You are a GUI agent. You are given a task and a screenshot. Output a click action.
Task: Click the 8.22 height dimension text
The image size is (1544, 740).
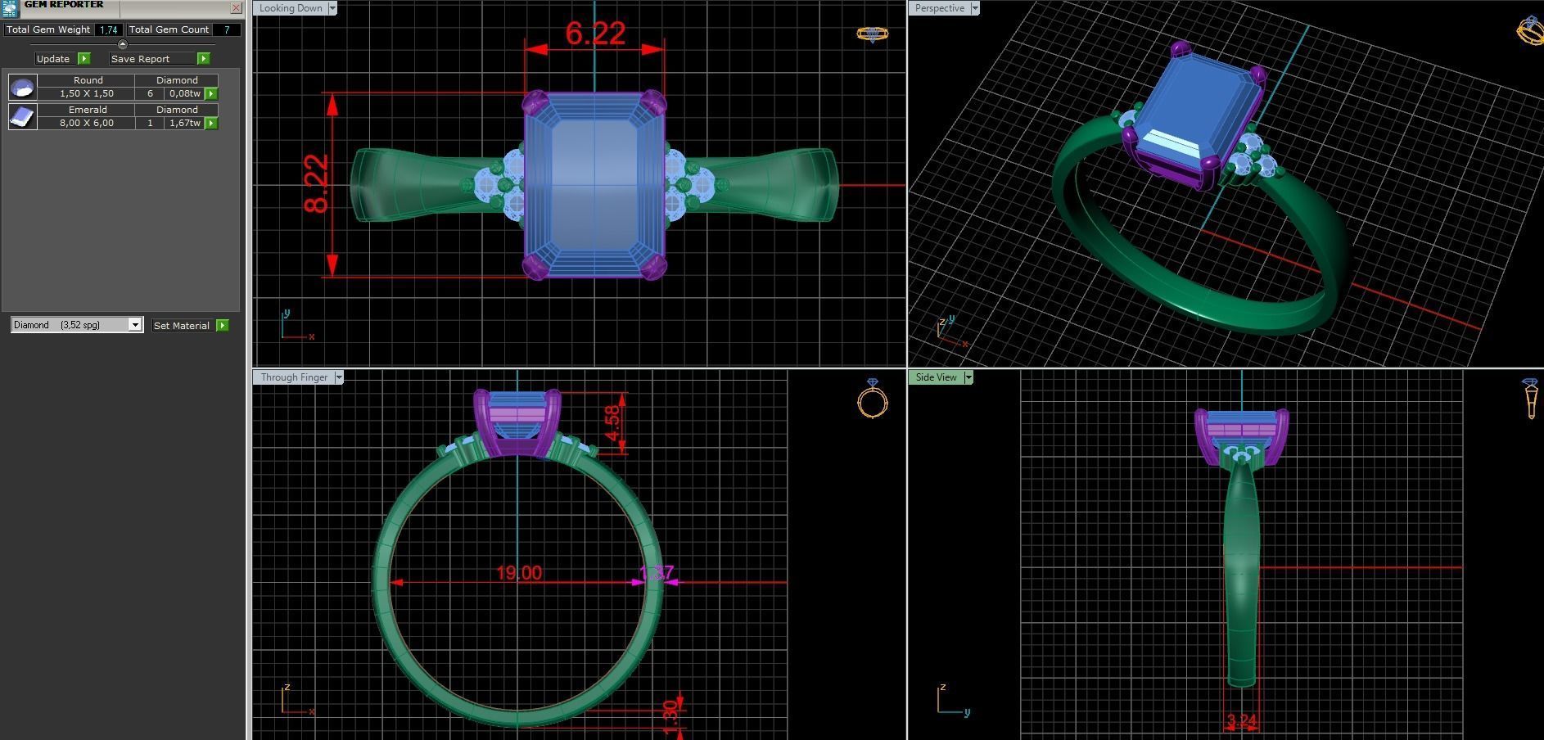tap(317, 183)
